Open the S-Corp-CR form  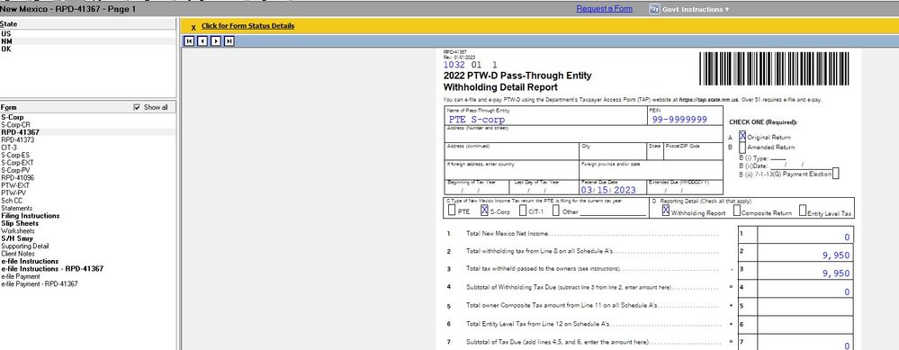(x=87, y=125)
